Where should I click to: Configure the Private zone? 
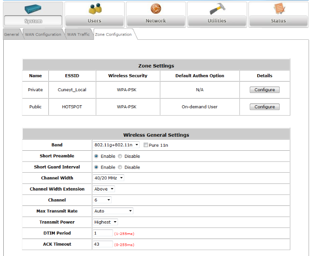tap(265, 90)
